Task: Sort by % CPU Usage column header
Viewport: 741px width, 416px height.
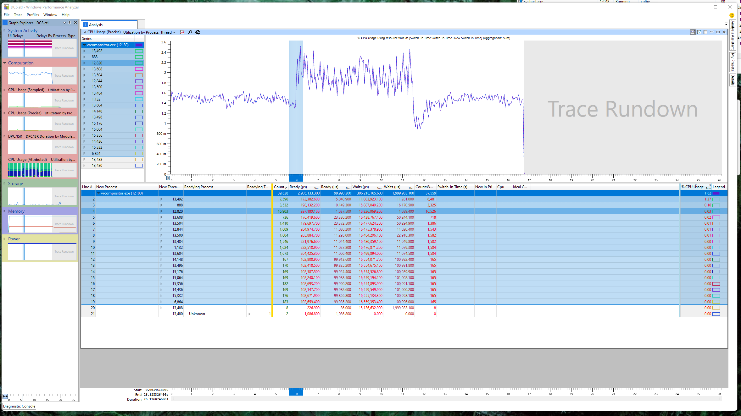Action: pos(695,187)
